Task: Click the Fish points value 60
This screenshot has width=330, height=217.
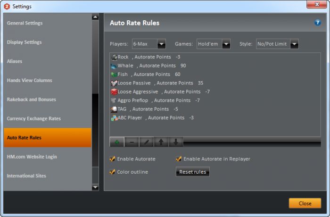Action: coord(177,75)
